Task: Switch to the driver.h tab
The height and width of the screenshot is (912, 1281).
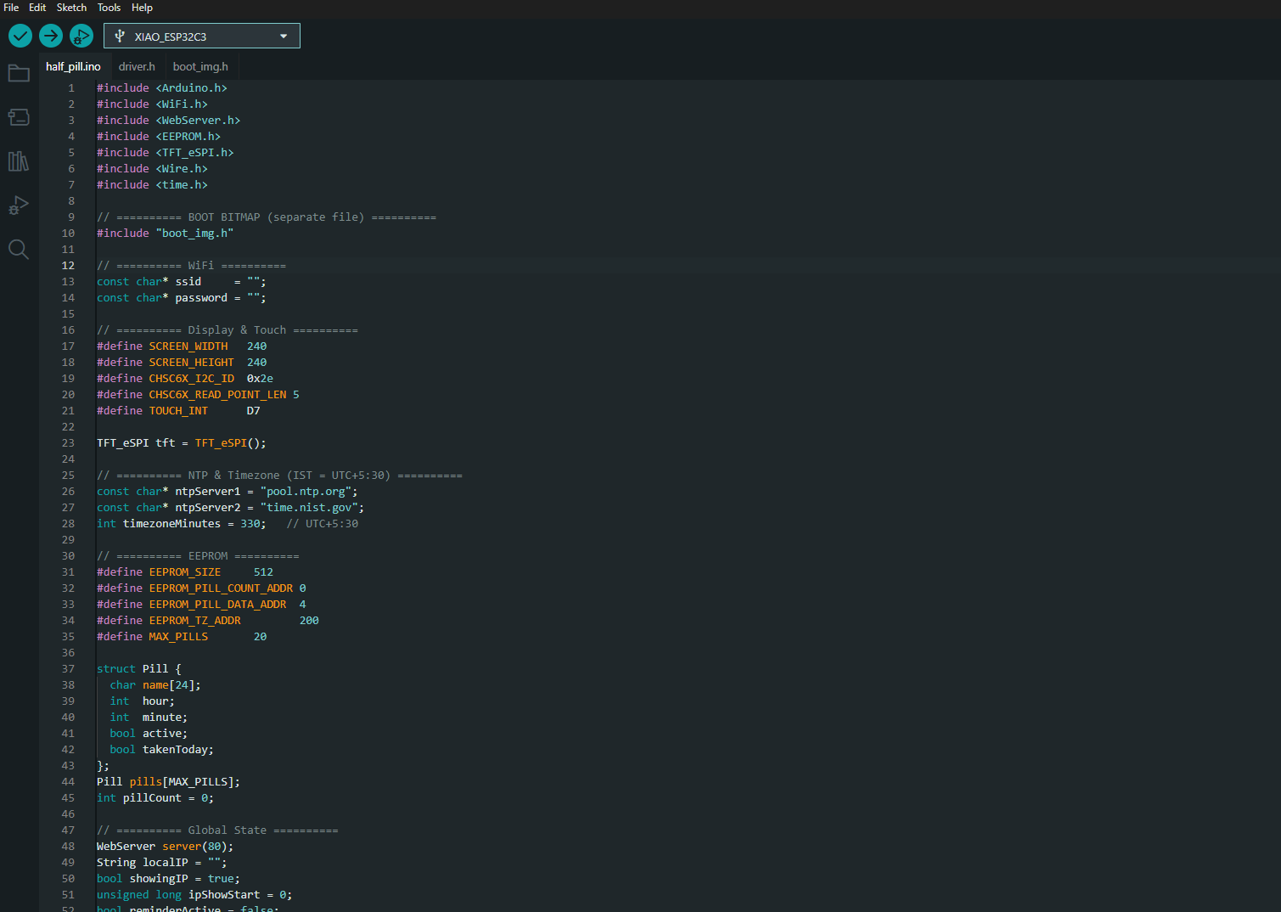Action: click(137, 66)
